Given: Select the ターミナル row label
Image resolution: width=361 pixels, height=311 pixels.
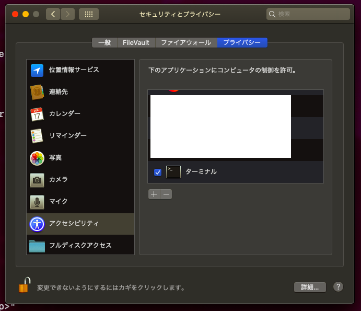Looking at the screenshot, I should point(201,171).
